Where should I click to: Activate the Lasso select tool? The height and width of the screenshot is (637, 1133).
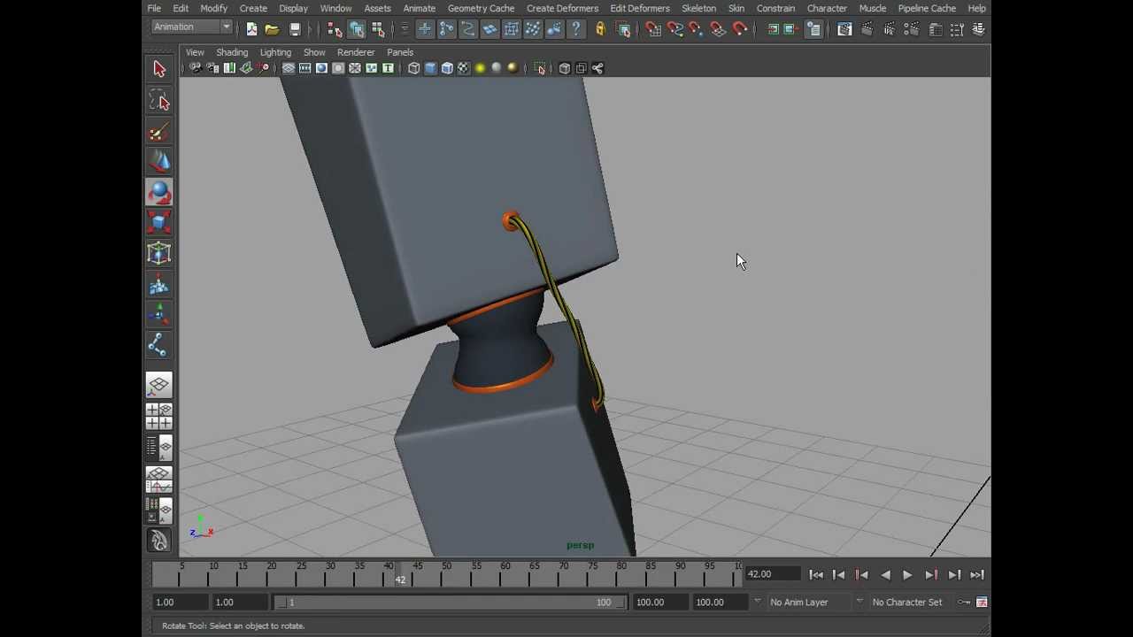click(x=159, y=101)
